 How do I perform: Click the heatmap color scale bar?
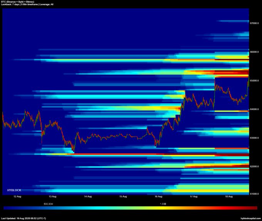point(130,208)
